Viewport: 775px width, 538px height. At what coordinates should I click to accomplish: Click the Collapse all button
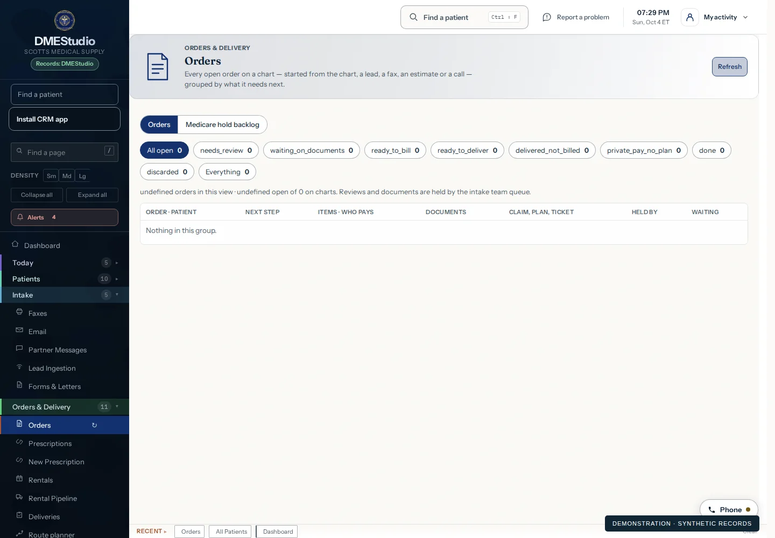[37, 195]
